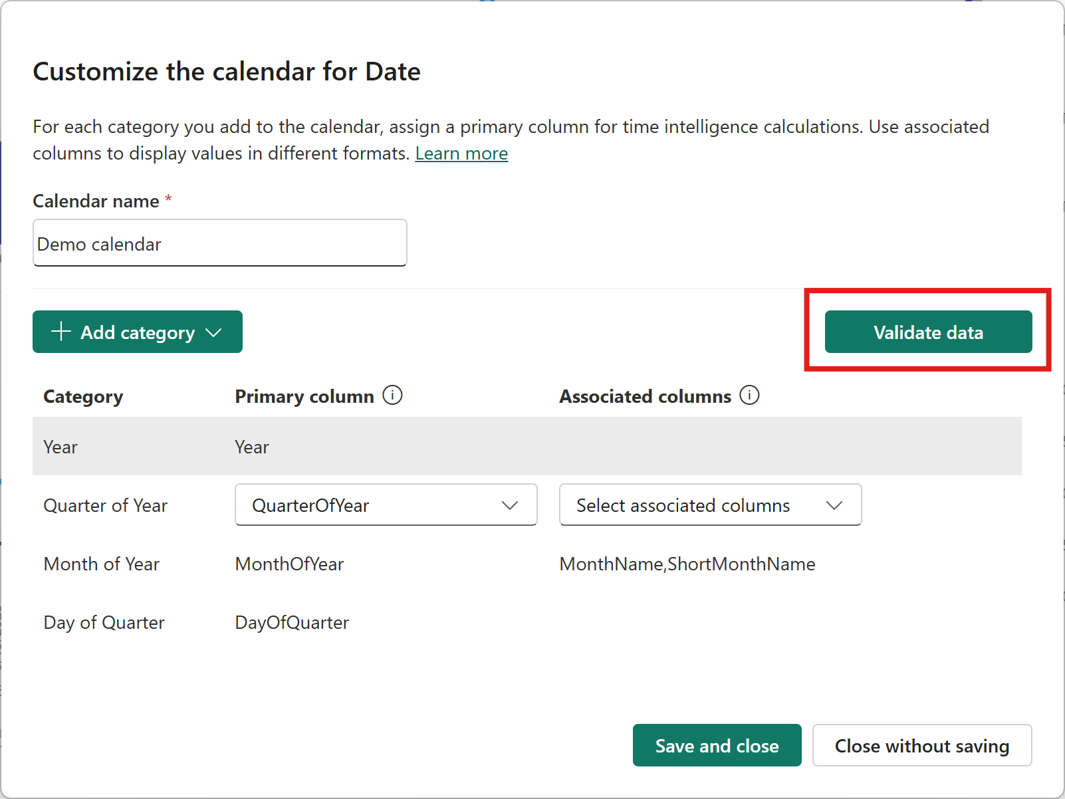Screen dimensions: 1065x799
Task: Select the Day of Quarter category row
Action: (x=104, y=622)
